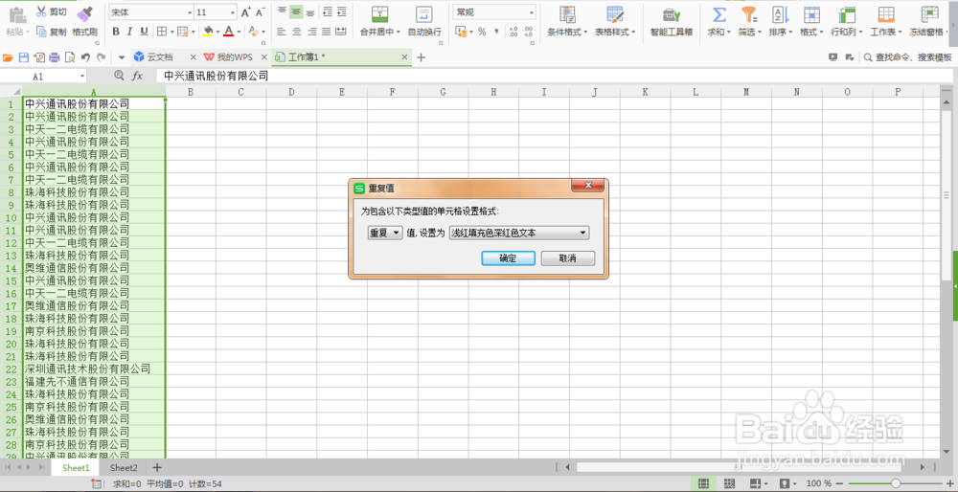Image resolution: width=958 pixels, height=492 pixels.
Task: Increase font size with the A+ icon
Action: click(x=246, y=12)
